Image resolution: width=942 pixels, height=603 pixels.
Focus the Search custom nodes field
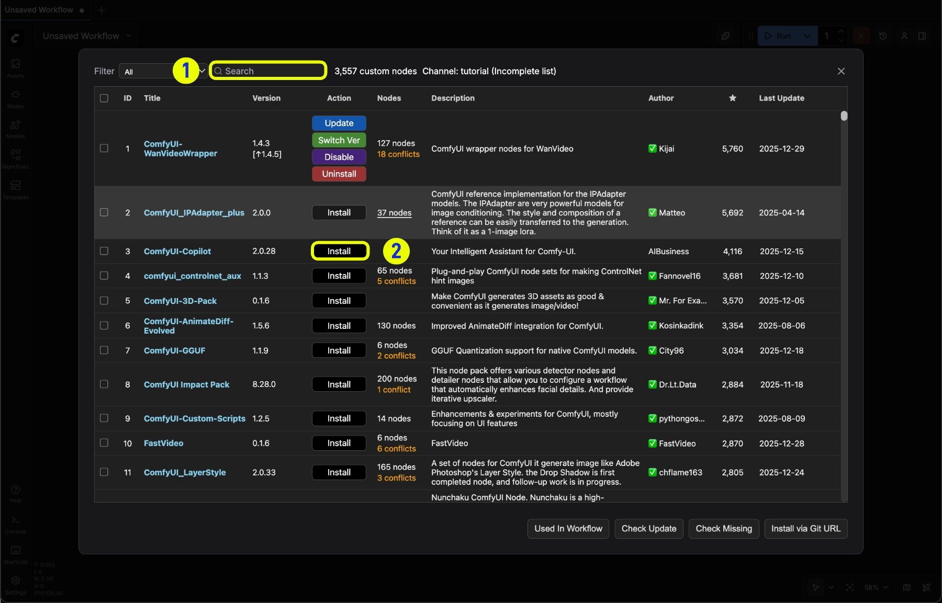268,71
